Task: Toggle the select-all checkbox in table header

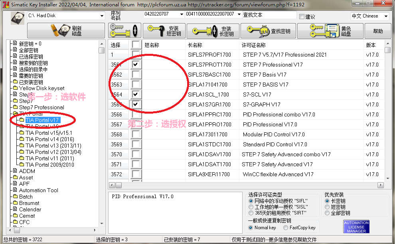Action: 136,45
